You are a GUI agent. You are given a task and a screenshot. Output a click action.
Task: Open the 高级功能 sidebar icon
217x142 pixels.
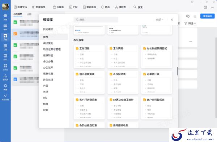pyautogui.click(x=5, y=97)
